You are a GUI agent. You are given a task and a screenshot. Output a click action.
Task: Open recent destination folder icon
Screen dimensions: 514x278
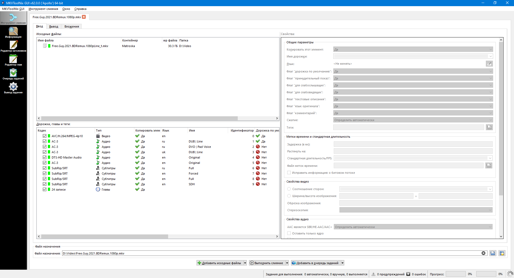(x=502, y=253)
